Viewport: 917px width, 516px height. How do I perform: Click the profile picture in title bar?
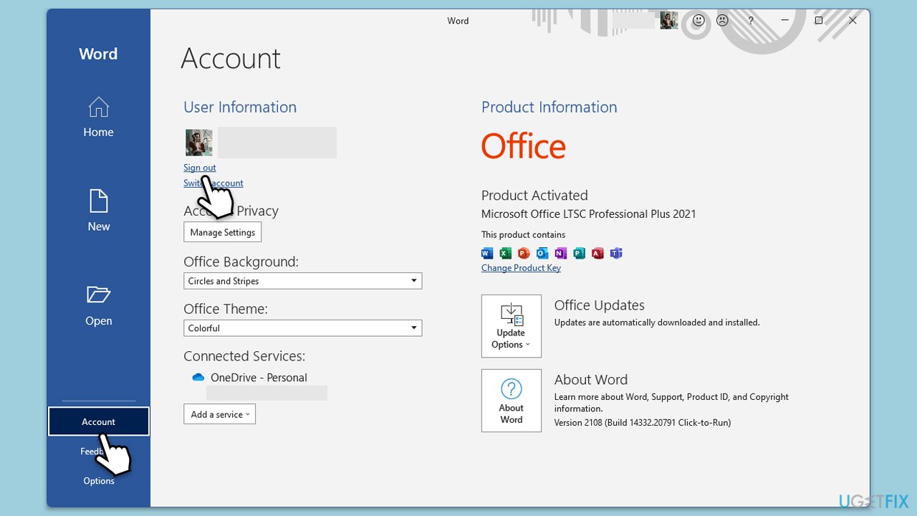pos(669,21)
